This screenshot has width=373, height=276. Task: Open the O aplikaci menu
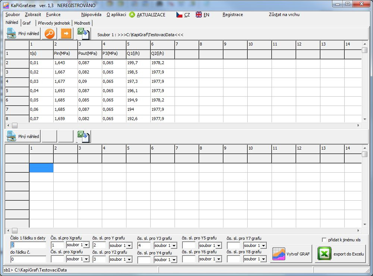[x=116, y=15]
